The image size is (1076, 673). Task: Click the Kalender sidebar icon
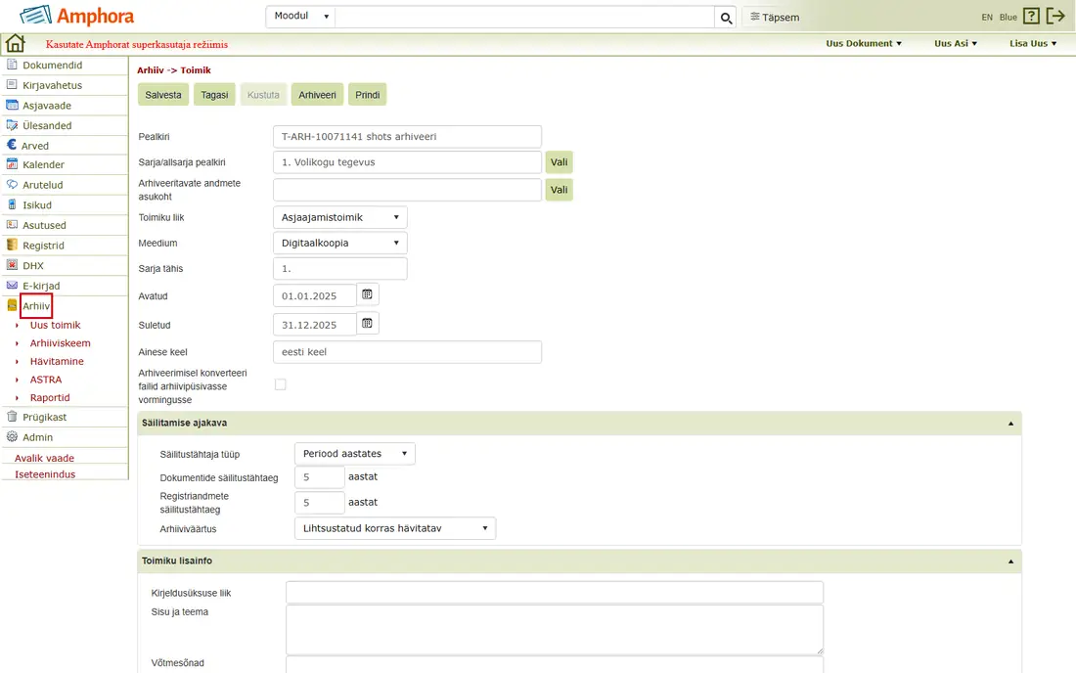12,164
